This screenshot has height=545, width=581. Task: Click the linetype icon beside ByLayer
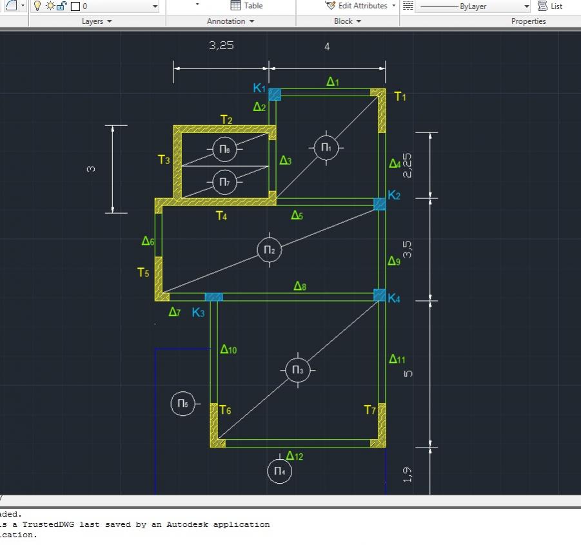[408, 6]
